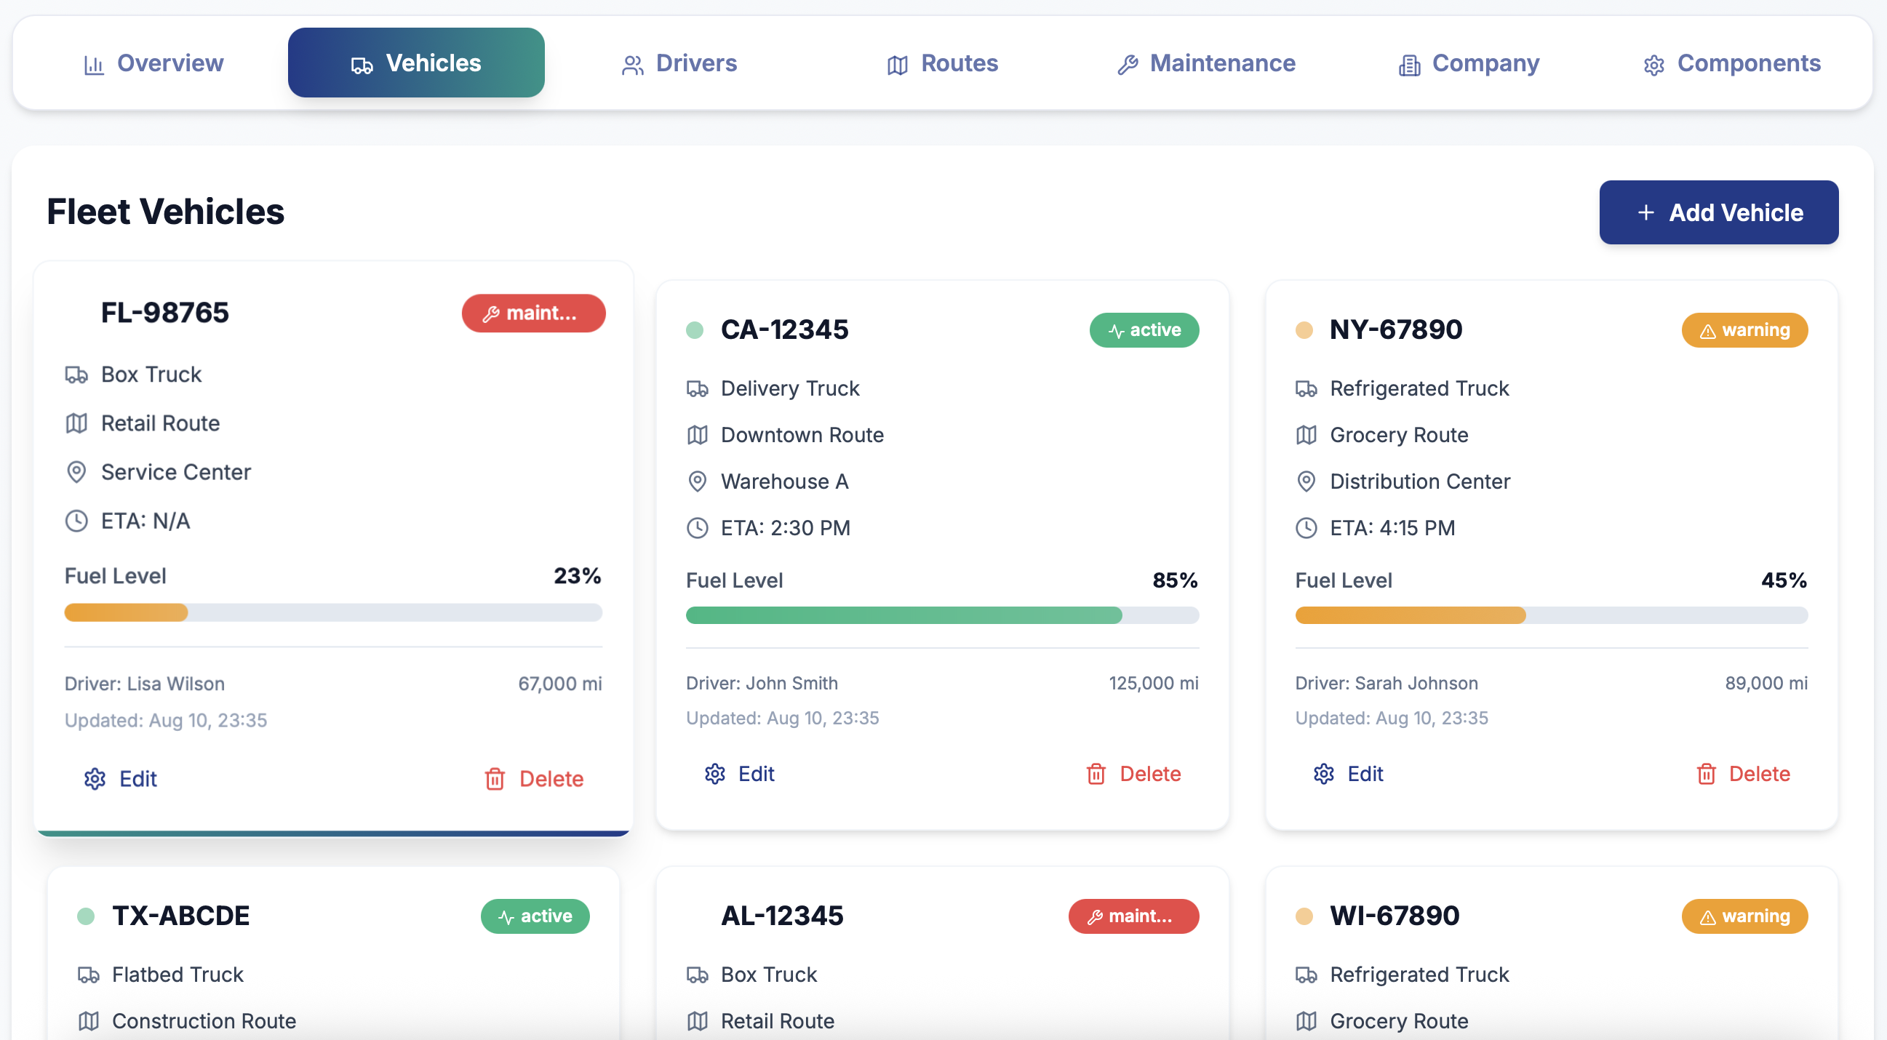
Task: Switch to the Vehicles tab
Action: (x=415, y=63)
